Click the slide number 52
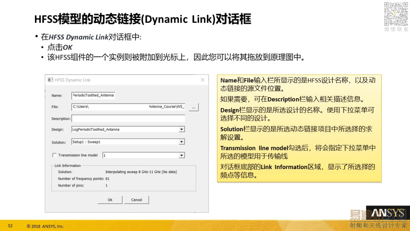 click(10, 226)
